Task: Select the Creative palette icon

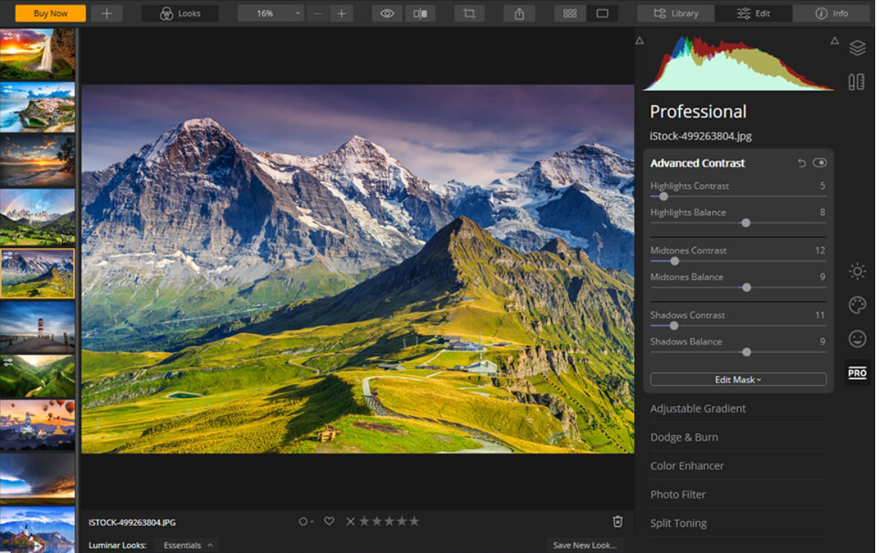Action: pos(857,305)
